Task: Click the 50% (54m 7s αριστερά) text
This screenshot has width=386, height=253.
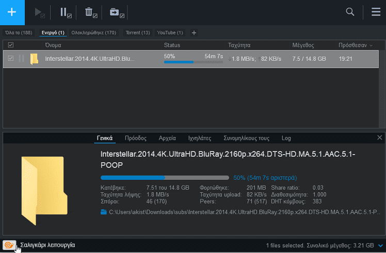Action: (x=265, y=178)
